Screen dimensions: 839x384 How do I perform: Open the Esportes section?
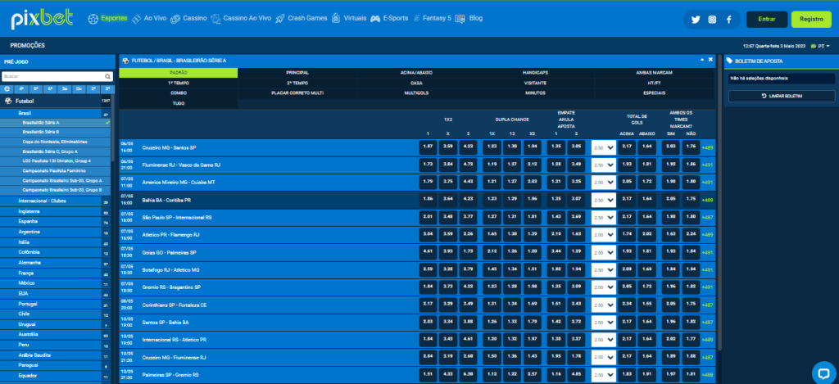tap(114, 18)
